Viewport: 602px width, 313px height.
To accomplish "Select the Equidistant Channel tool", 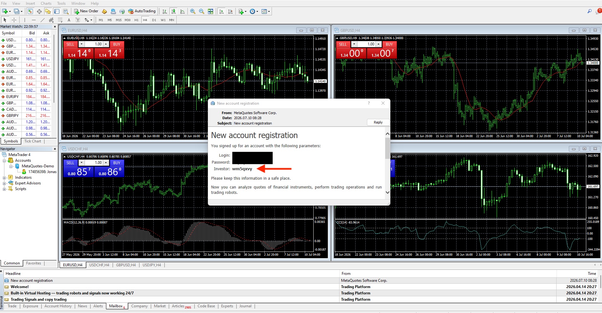I will [x=51, y=20].
